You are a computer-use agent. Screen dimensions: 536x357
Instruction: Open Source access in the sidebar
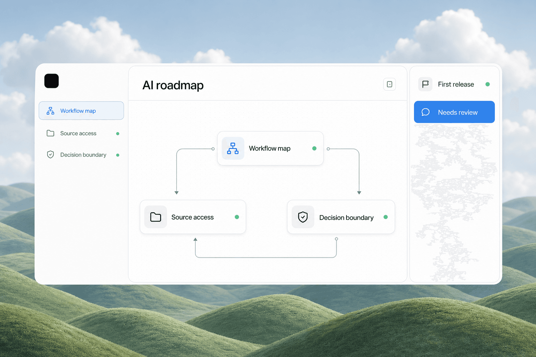81,133
